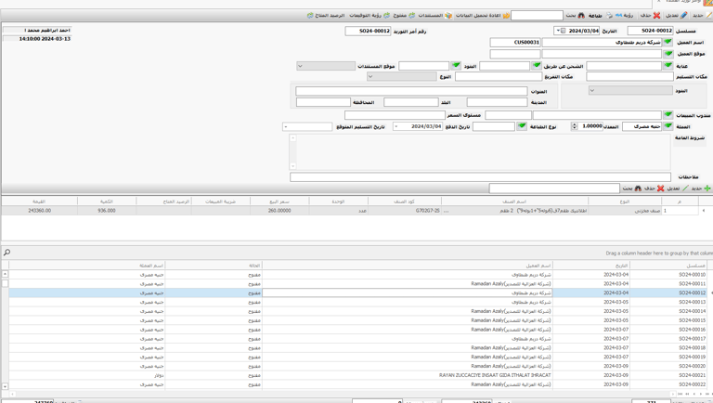Image resolution: width=713 pixels, height=403 pixels.
Task: Click the orders list scroll down arrow
Action: [5, 386]
